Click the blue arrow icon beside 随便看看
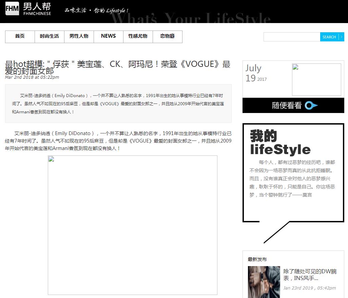This screenshot has width=348, height=298. 311,106
